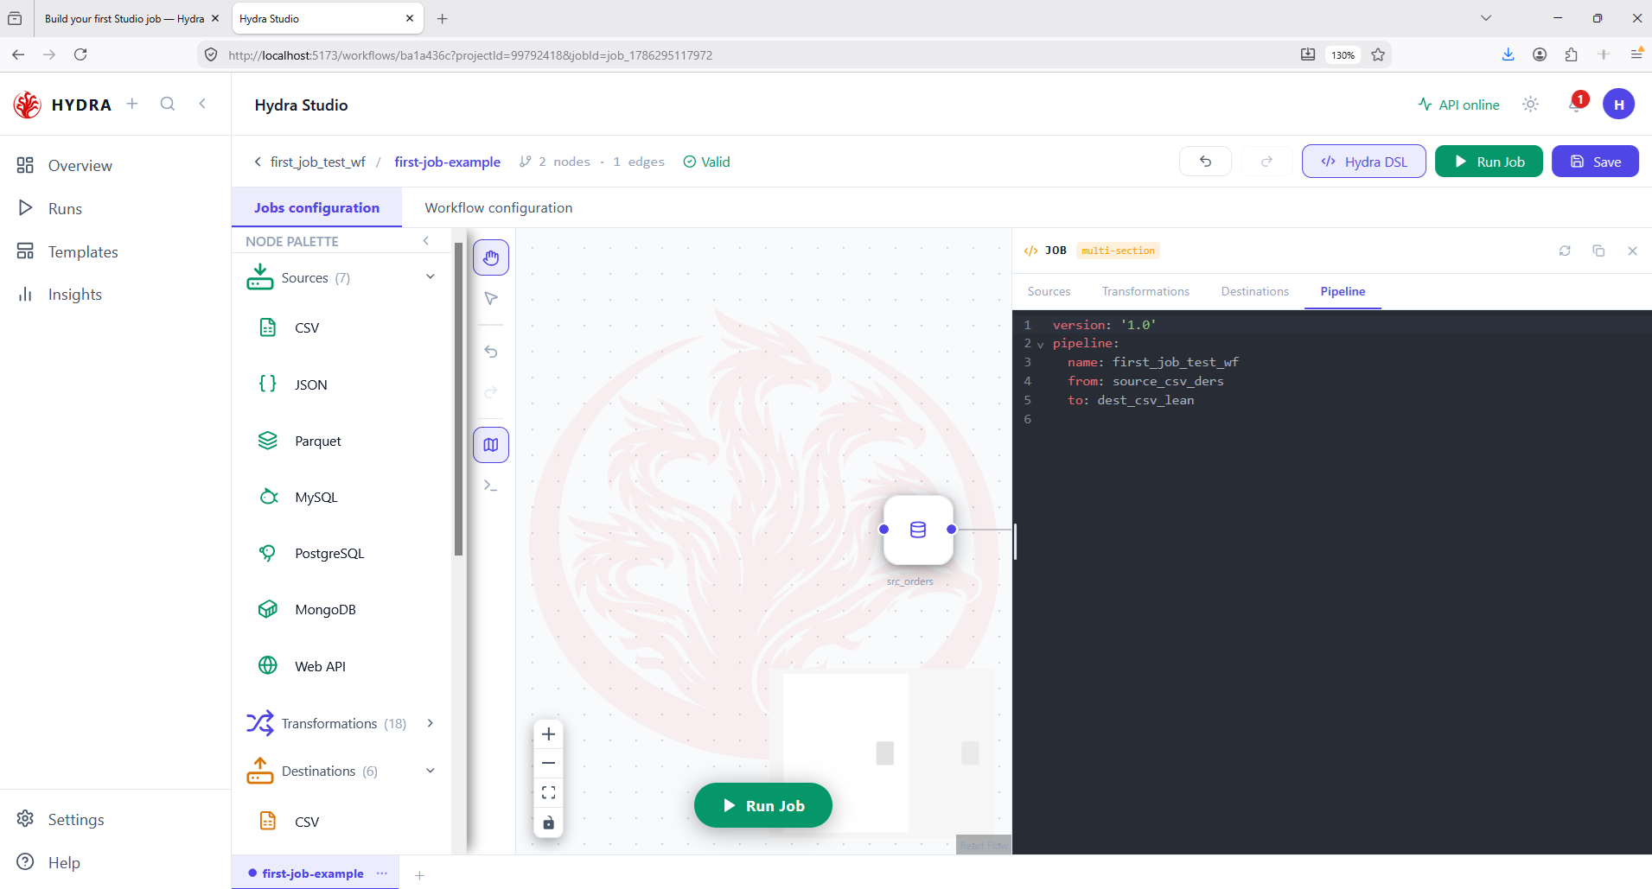
Task: Bookmark page with the star icon
Action: [x=1378, y=54]
